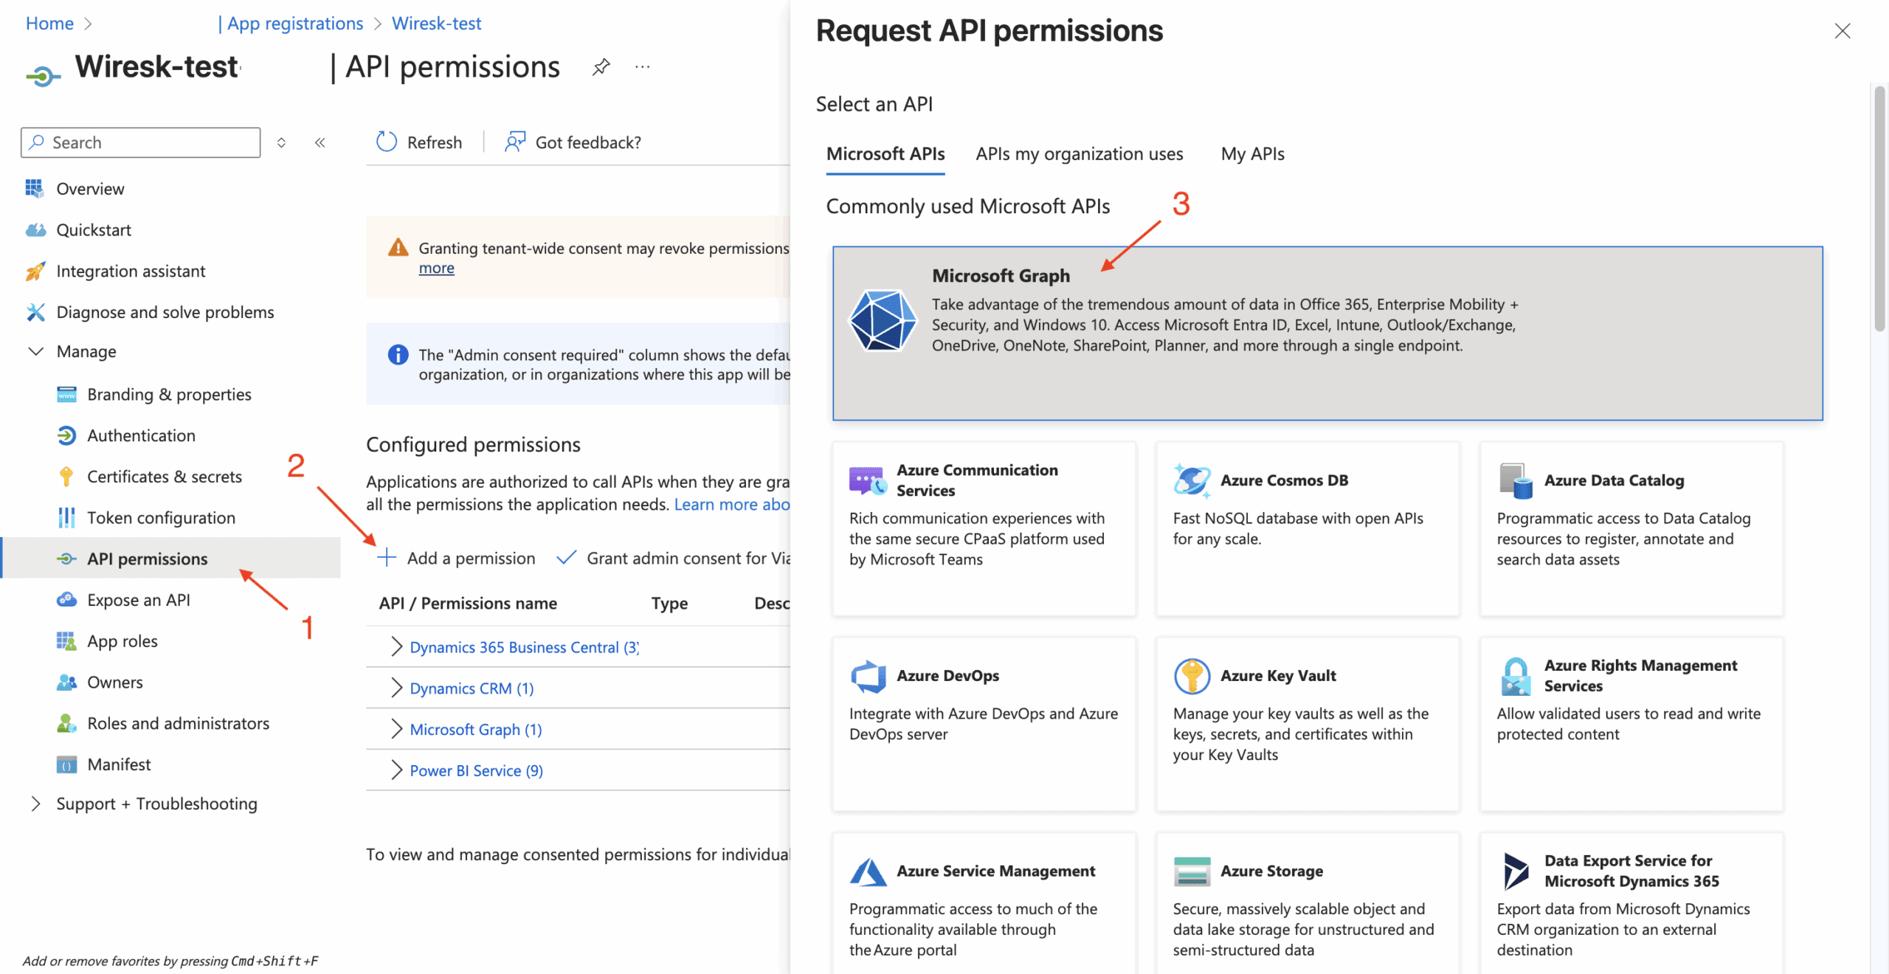Expand Support + Troubleshooting section
Viewport: 1889px width, 974px height.
tap(35, 804)
